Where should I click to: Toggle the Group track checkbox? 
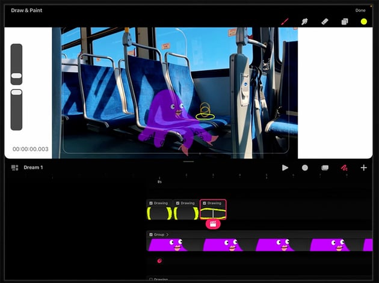tap(151, 234)
